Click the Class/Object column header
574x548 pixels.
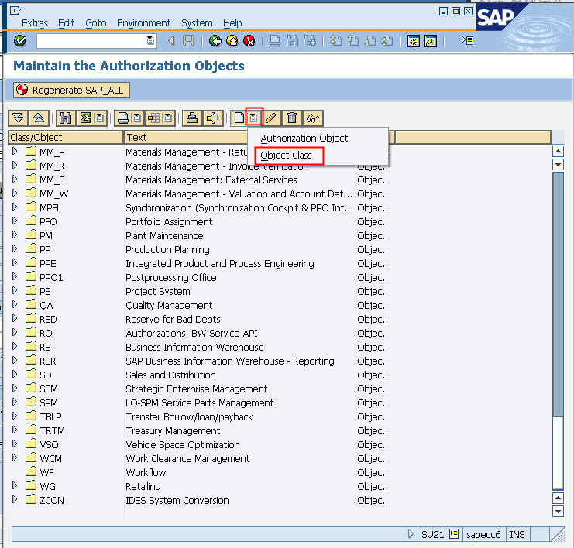(66, 138)
